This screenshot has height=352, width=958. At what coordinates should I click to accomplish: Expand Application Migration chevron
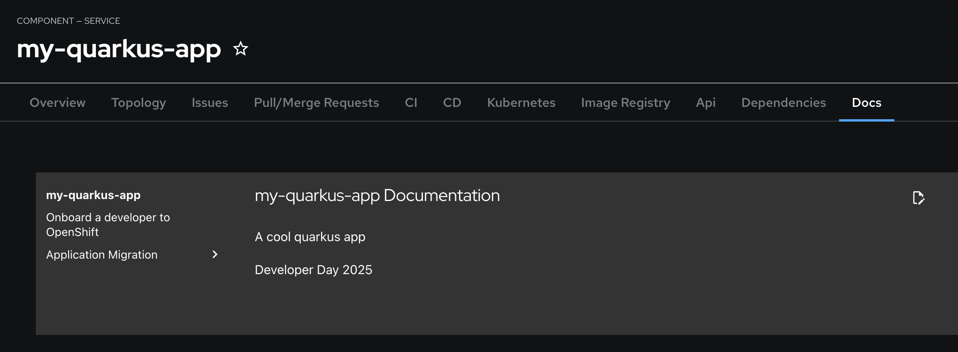coord(215,254)
